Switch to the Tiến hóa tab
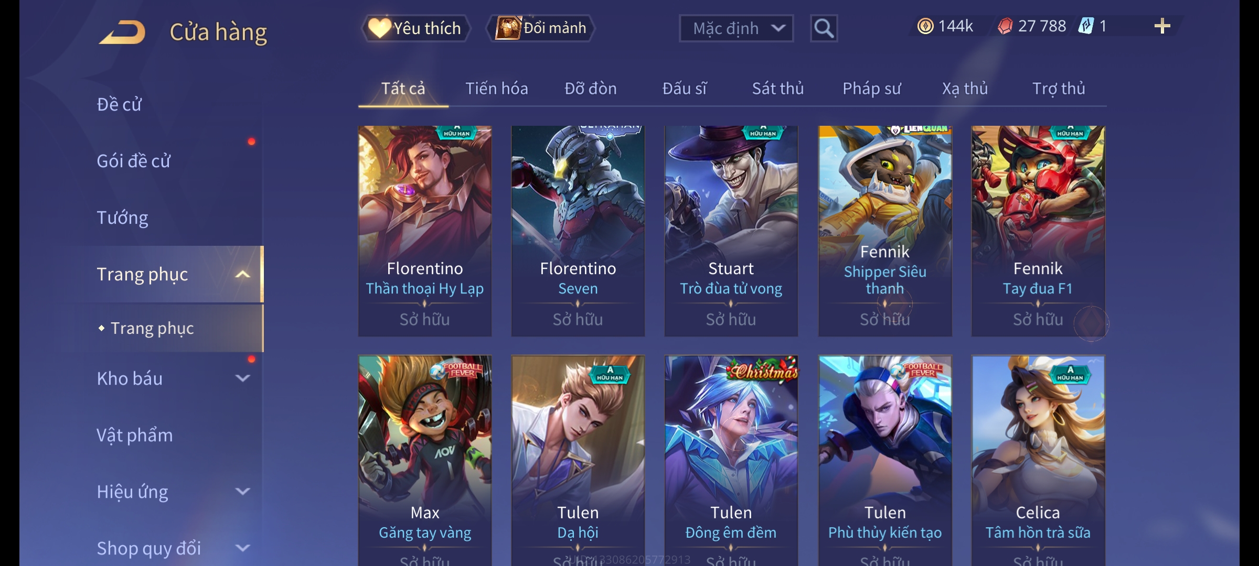 pyautogui.click(x=497, y=89)
